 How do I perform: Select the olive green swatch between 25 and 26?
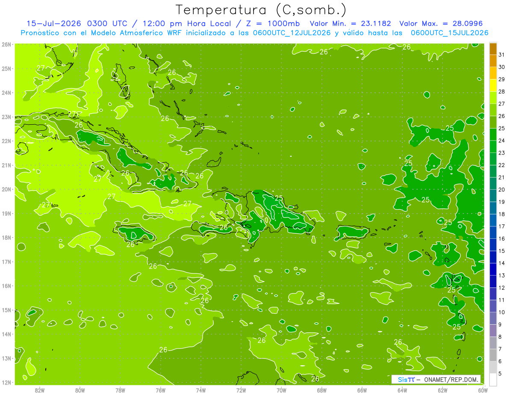(493, 122)
